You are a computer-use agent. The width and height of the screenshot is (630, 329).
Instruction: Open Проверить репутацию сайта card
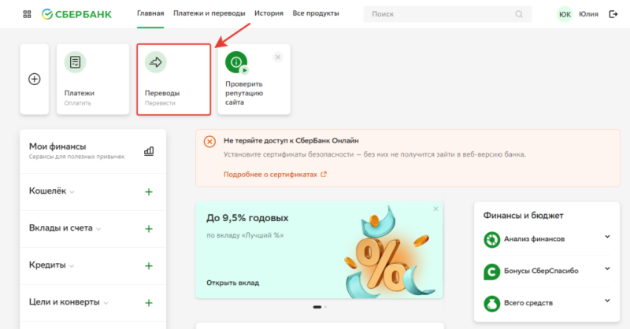click(254, 79)
